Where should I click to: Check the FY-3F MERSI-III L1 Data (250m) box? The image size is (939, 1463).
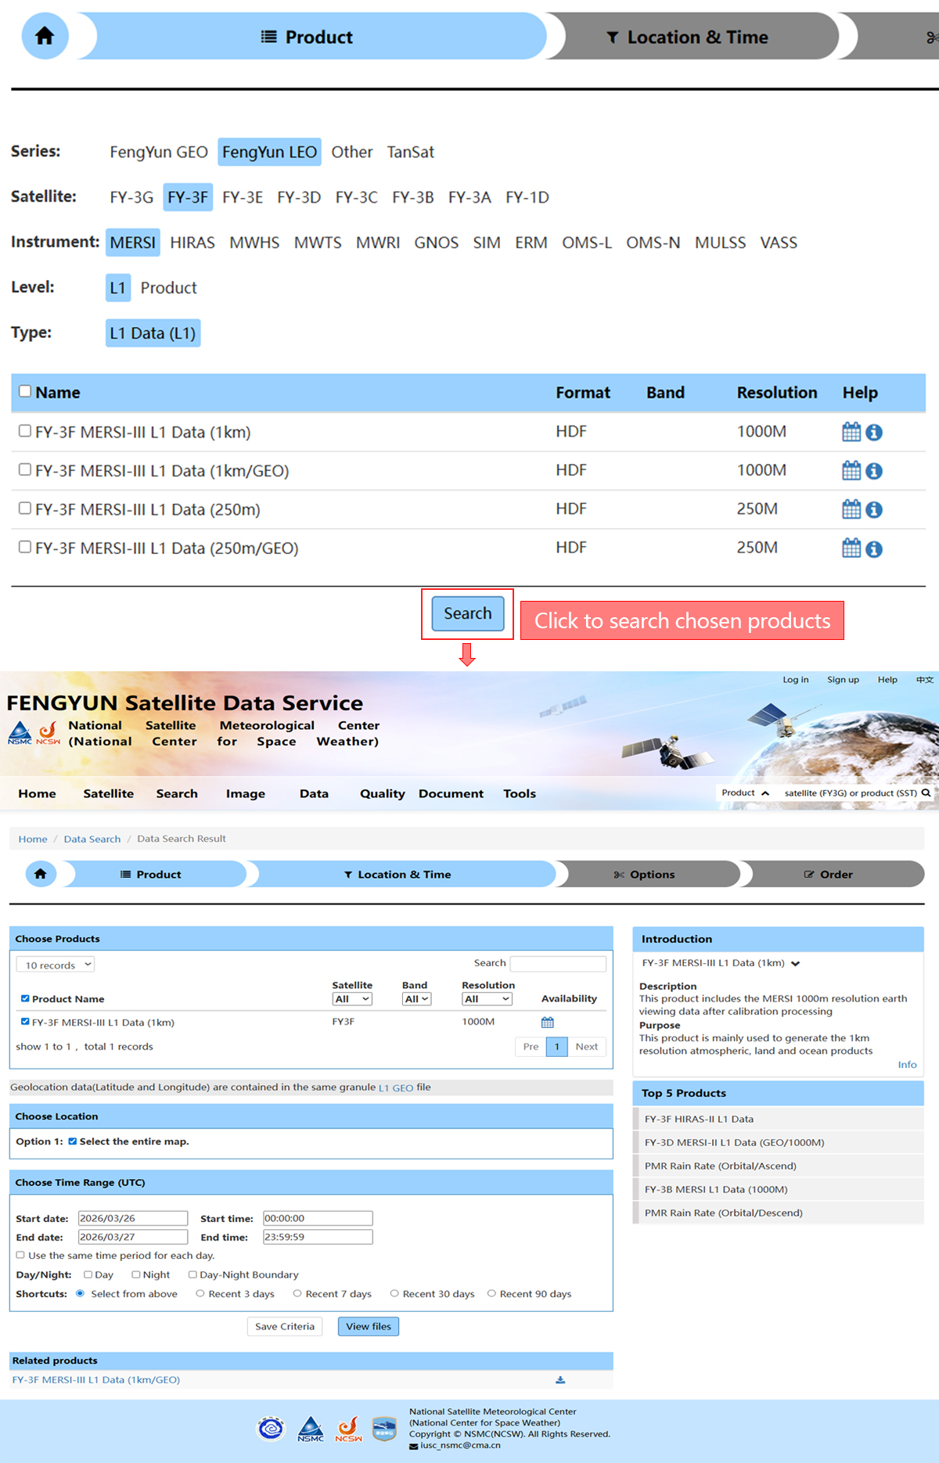pyautogui.click(x=25, y=509)
